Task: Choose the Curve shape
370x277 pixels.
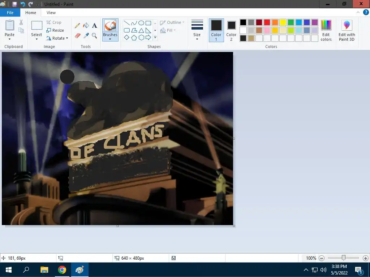Action: (x=134, y=23)
